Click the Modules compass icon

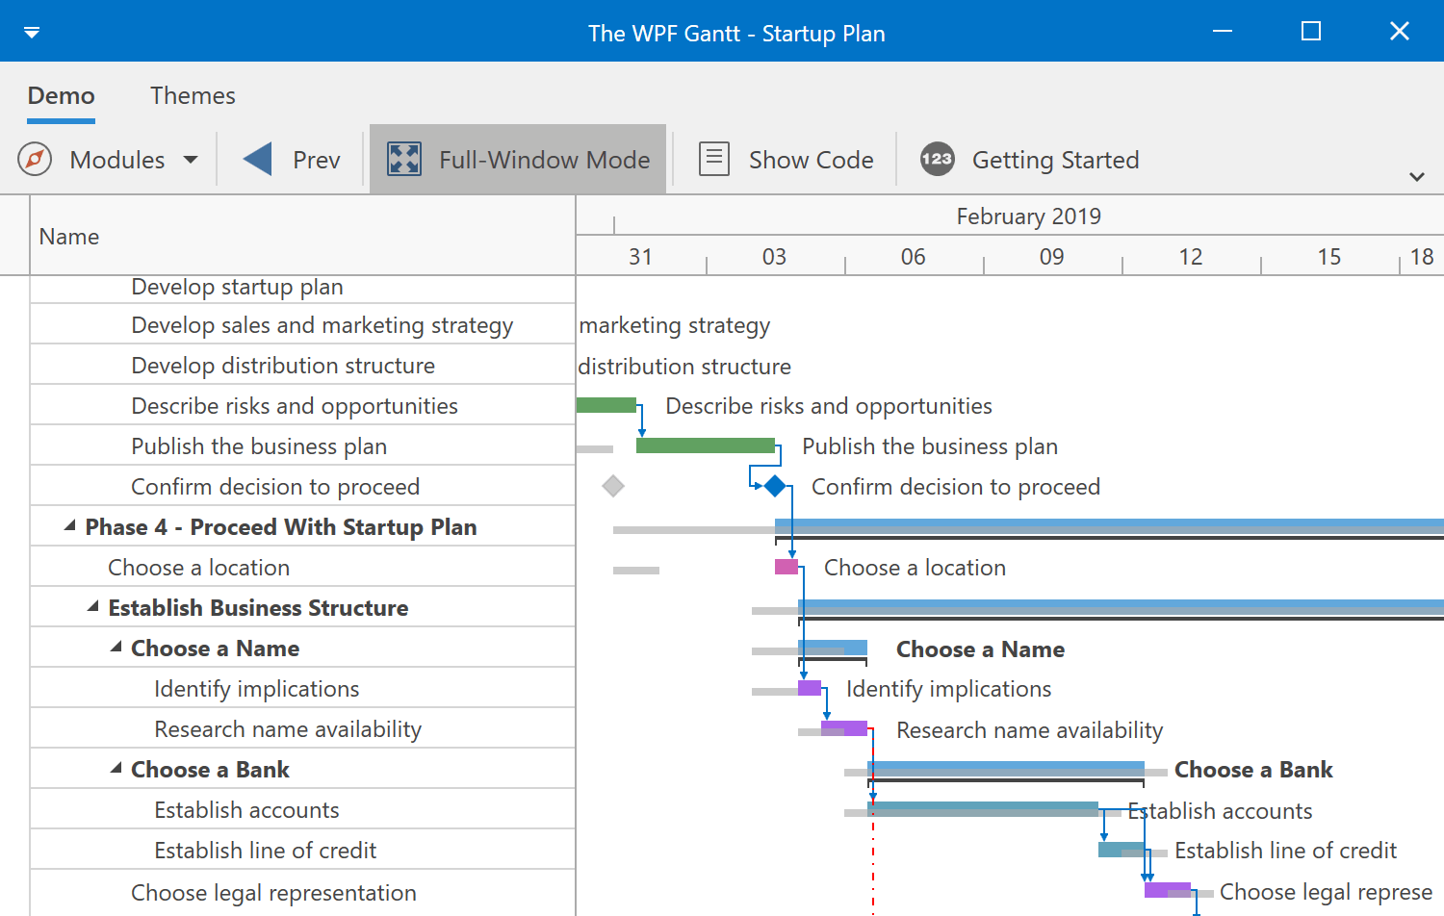click(34, 159)
